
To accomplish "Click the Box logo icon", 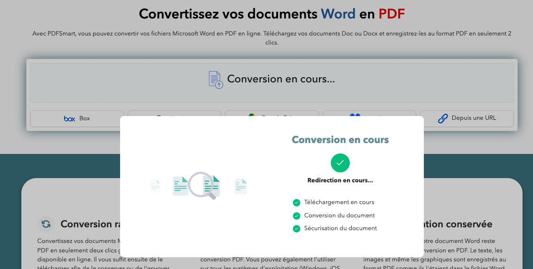I will (x=69, y=118).
